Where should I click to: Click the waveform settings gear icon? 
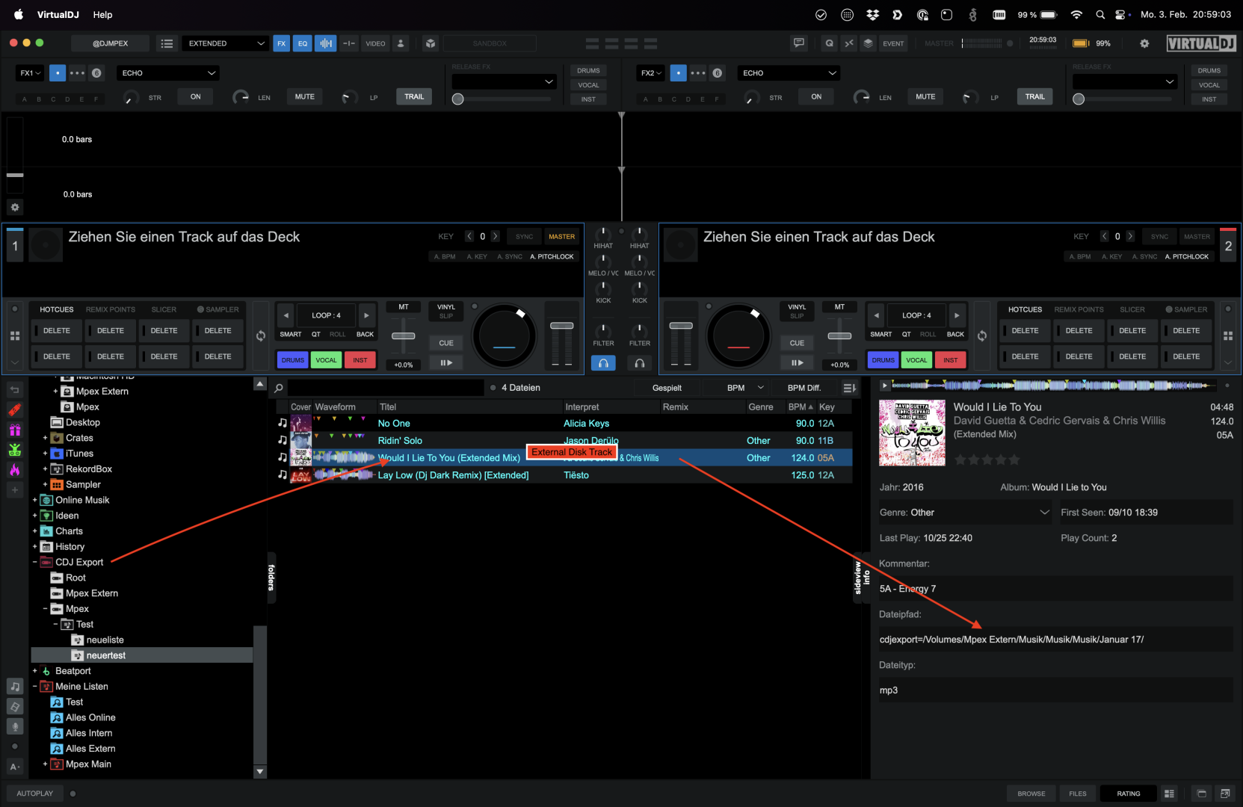pos(15,207)
